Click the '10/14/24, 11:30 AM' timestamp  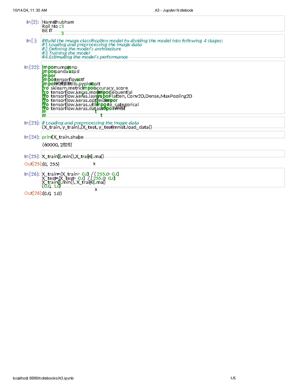[x=30, y=10]
